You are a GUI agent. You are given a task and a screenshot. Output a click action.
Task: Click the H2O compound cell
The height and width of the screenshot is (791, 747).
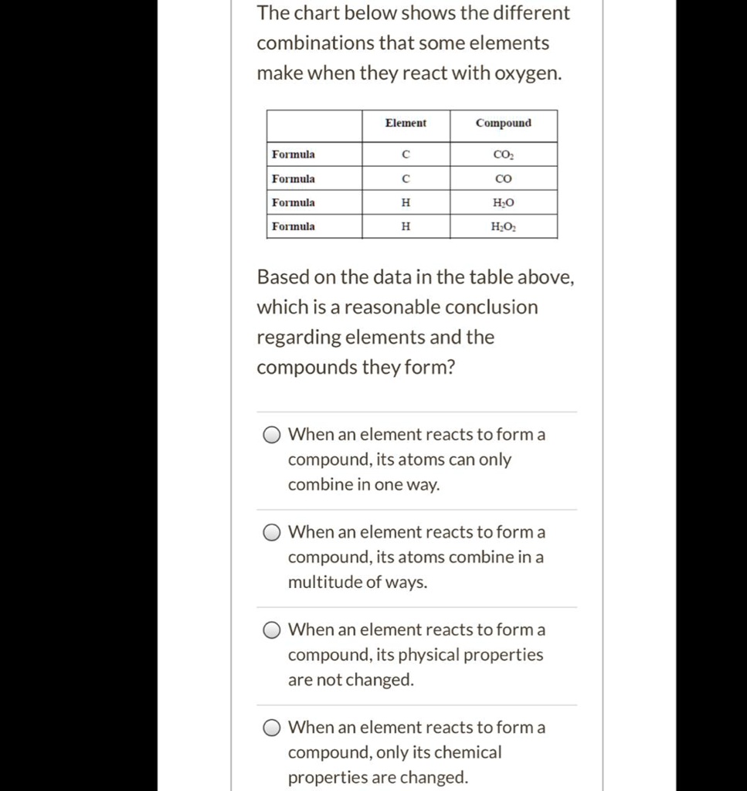(504, 202)
